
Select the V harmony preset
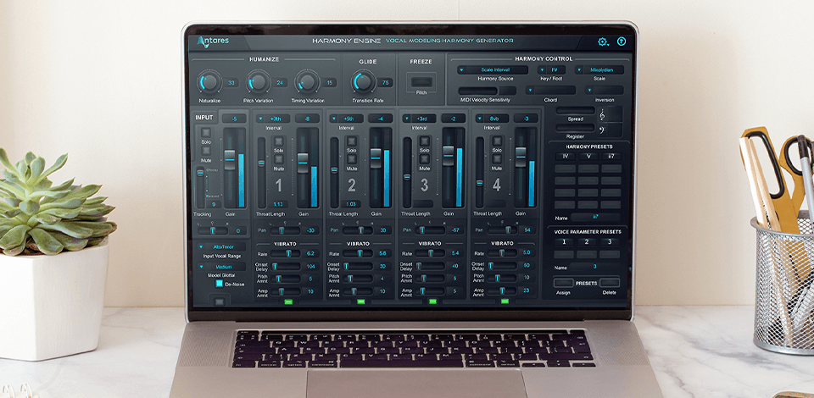588,156
